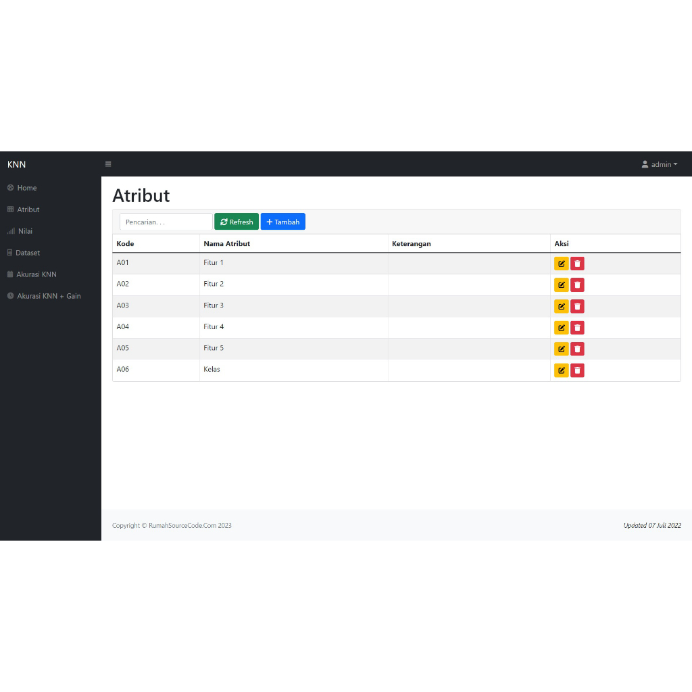692x692 pixels.
Task: Open Atribut in the sidebar
Action: click(x=24, y=209)
